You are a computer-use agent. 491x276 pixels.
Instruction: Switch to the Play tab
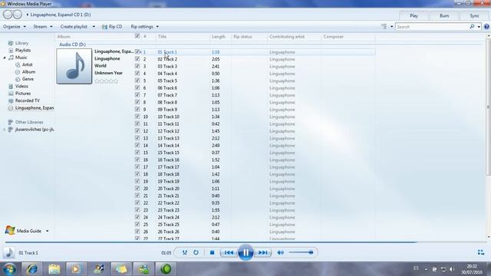pos(414,15)
